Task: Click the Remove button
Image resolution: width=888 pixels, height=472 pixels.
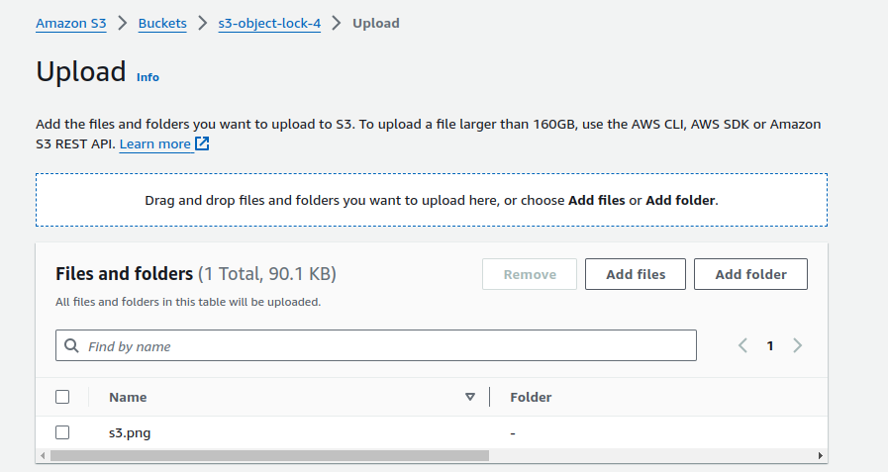Action: click(x=530, y=274)
